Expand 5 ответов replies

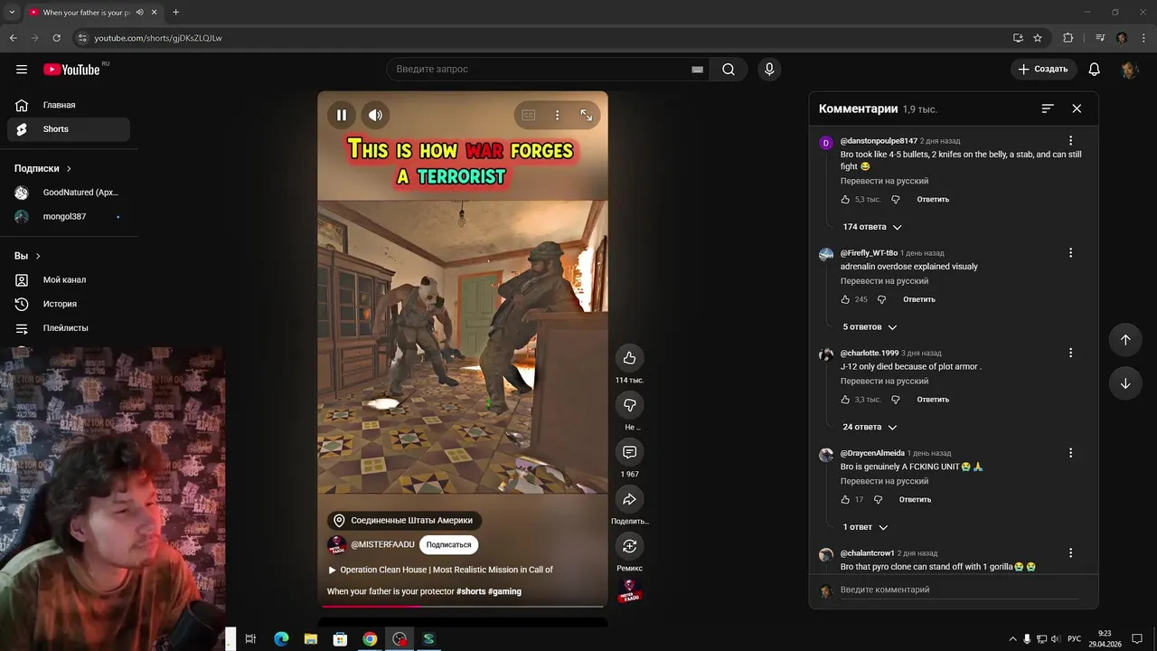point(870,326)
